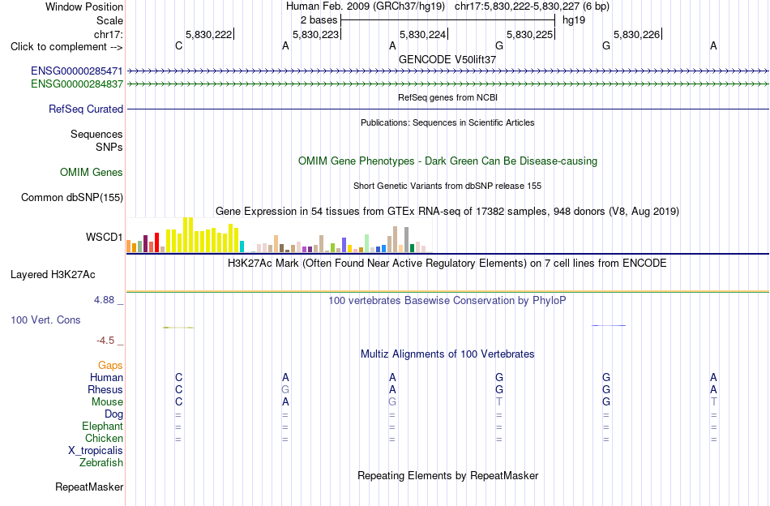Click the Publications: Sequences in Scientific Articles title
This screenshot has width=770, height=506.
click(x=447, y=122)
